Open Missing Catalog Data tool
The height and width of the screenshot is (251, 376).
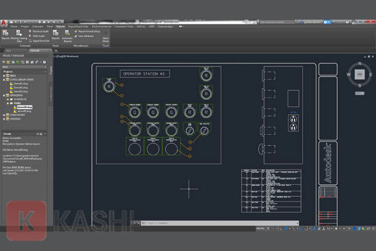[x=19, y=36]
